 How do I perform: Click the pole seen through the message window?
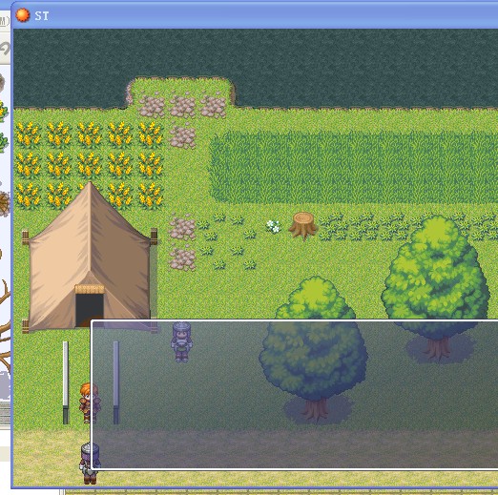(116, 382)
